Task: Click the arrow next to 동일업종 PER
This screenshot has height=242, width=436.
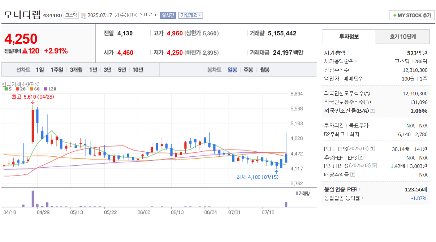Action: click(x=360, y=189)
